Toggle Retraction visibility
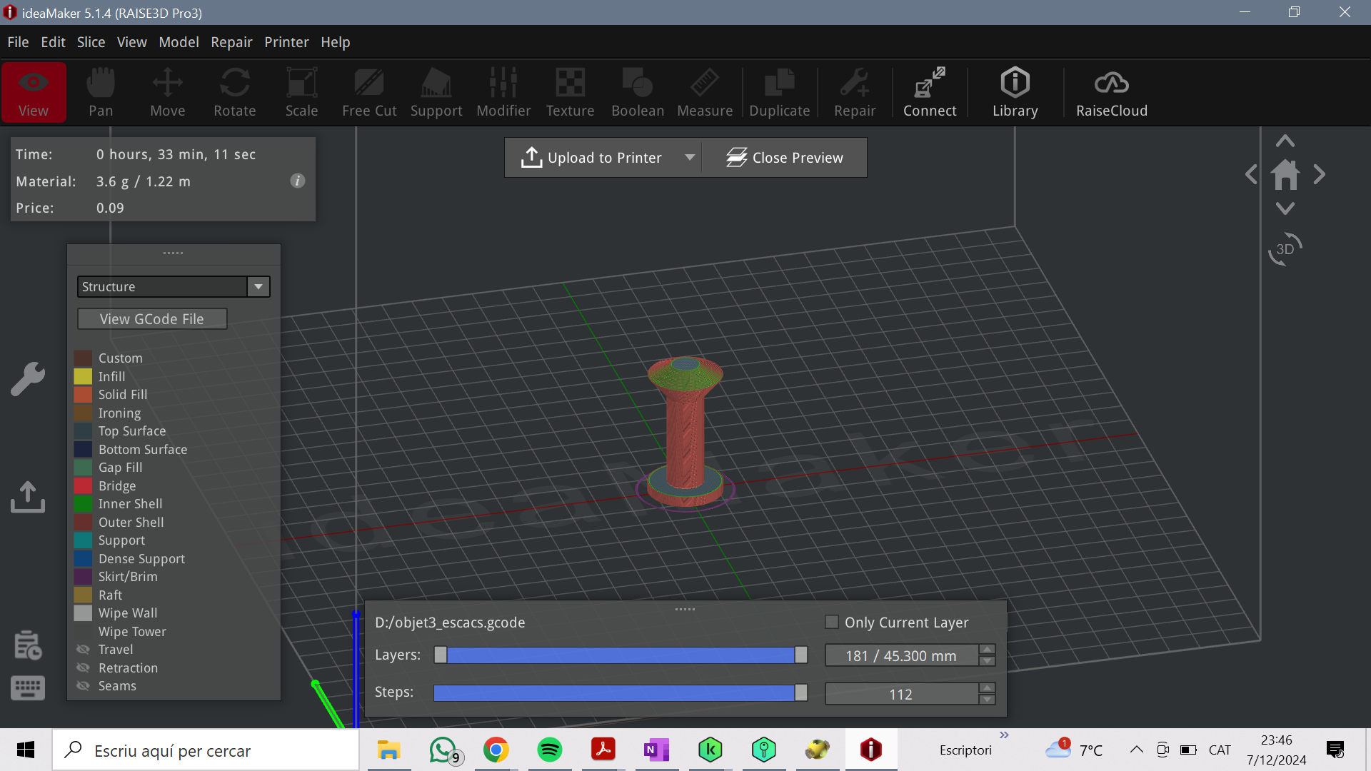The width and height of the screenshot is (1371, 771). pyautogui.click(x=84, y=667)
